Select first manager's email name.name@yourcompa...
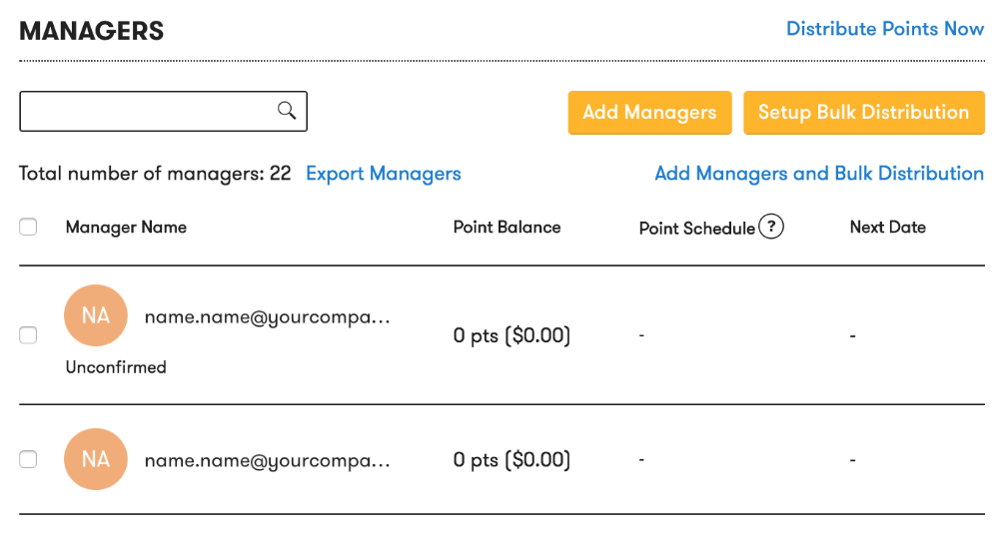 tap(268, 317)
